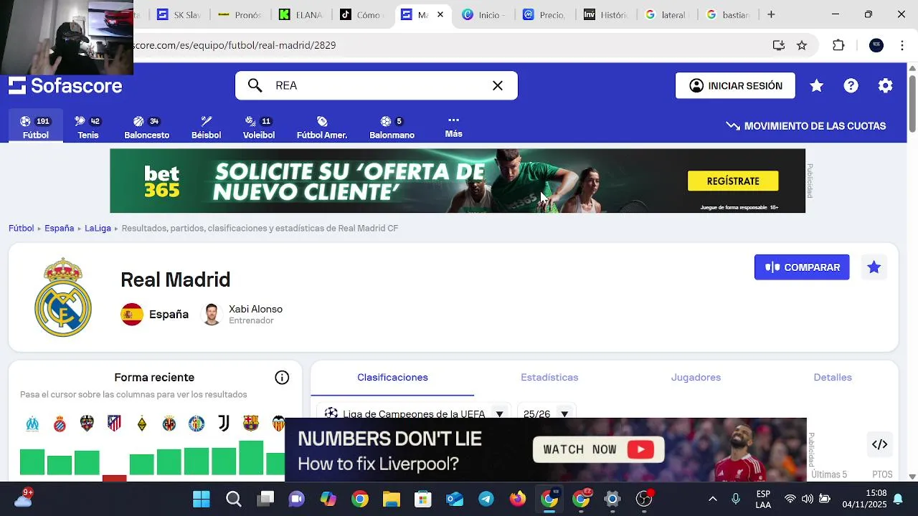
Task: Select the Voleibol sport category
Action: [x=258, y=127]
